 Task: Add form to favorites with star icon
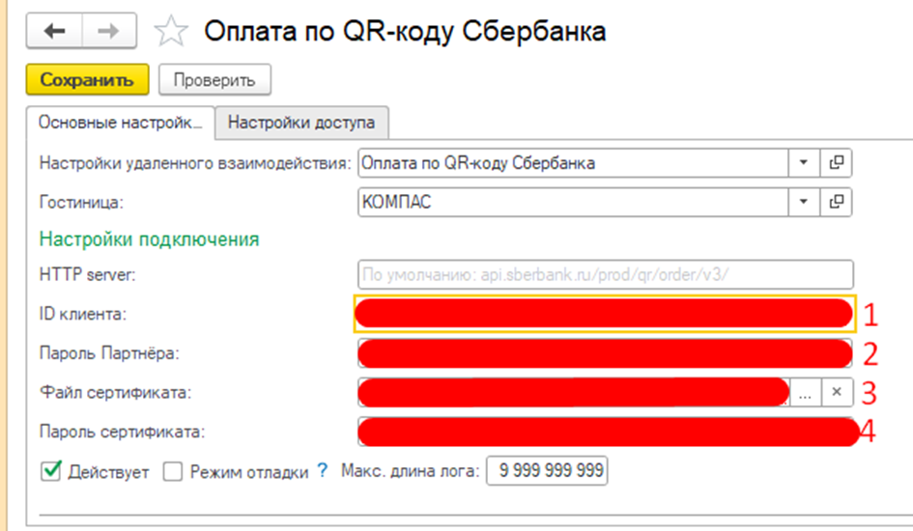(171, 32)
